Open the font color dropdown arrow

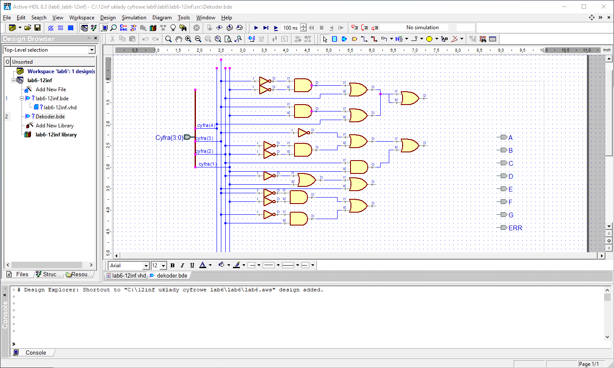210,265
